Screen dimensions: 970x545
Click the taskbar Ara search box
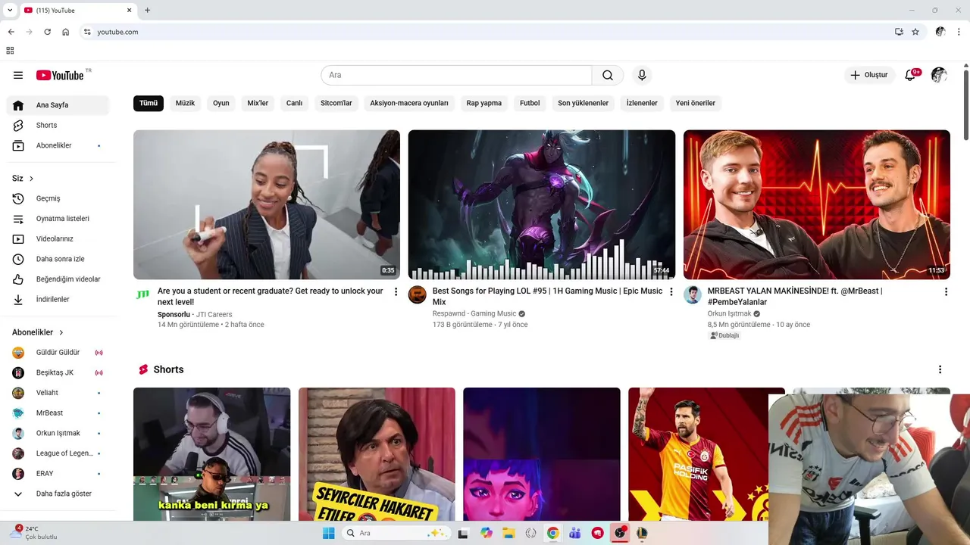coord(396,533)
